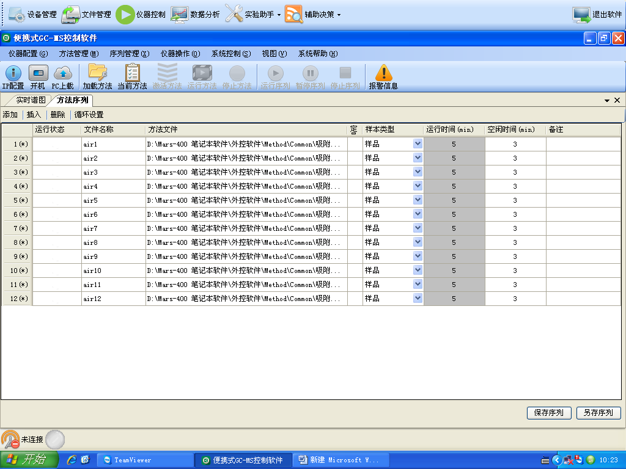Click the 开机 power-on icon
The height and width of the screenshot is (469, 626).
(38, 75)
